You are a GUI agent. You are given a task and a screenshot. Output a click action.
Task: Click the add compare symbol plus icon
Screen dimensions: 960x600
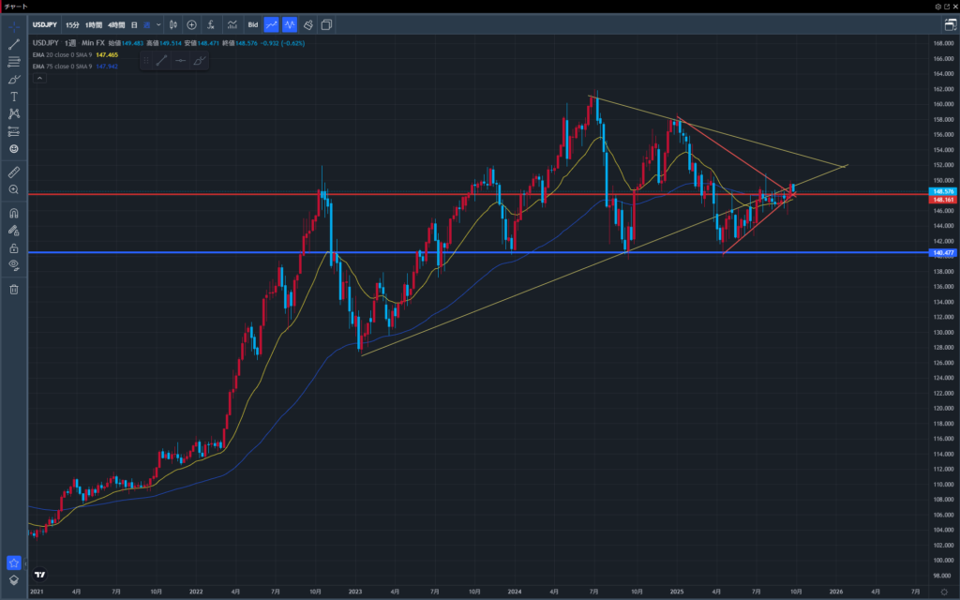pos(191,24)
